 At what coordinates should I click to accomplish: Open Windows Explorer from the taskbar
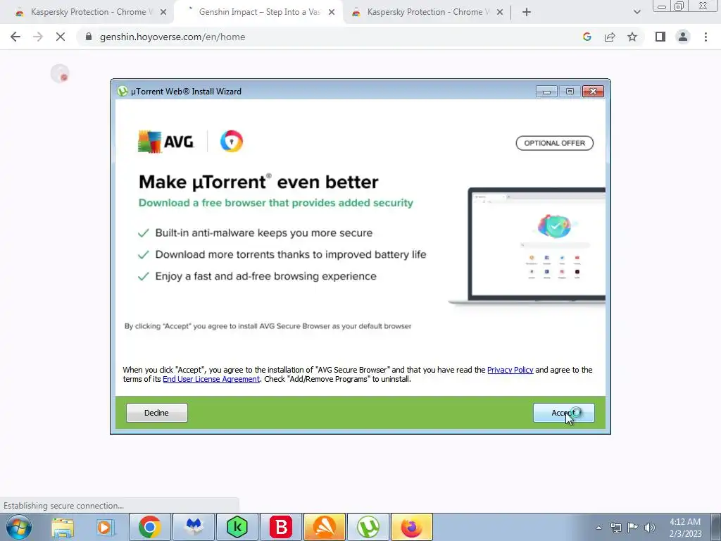point(63,527)
